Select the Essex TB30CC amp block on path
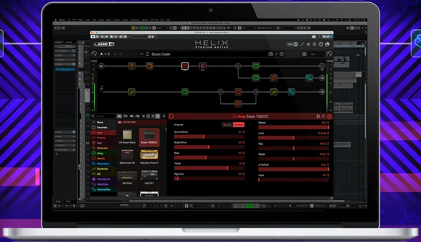This screenshot has height=242, width=421. [185, 66]
